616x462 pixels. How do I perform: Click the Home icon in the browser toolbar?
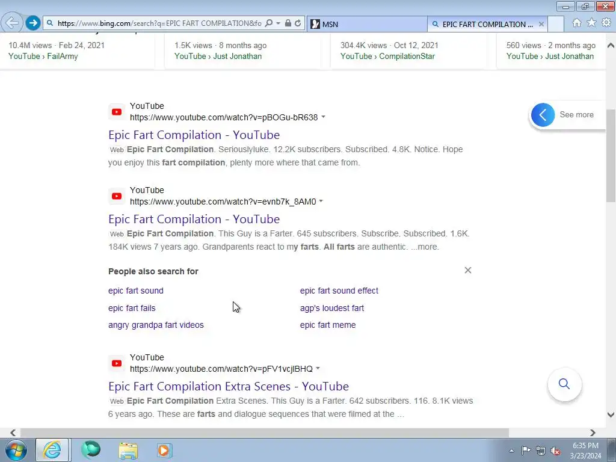pos(577,23)
